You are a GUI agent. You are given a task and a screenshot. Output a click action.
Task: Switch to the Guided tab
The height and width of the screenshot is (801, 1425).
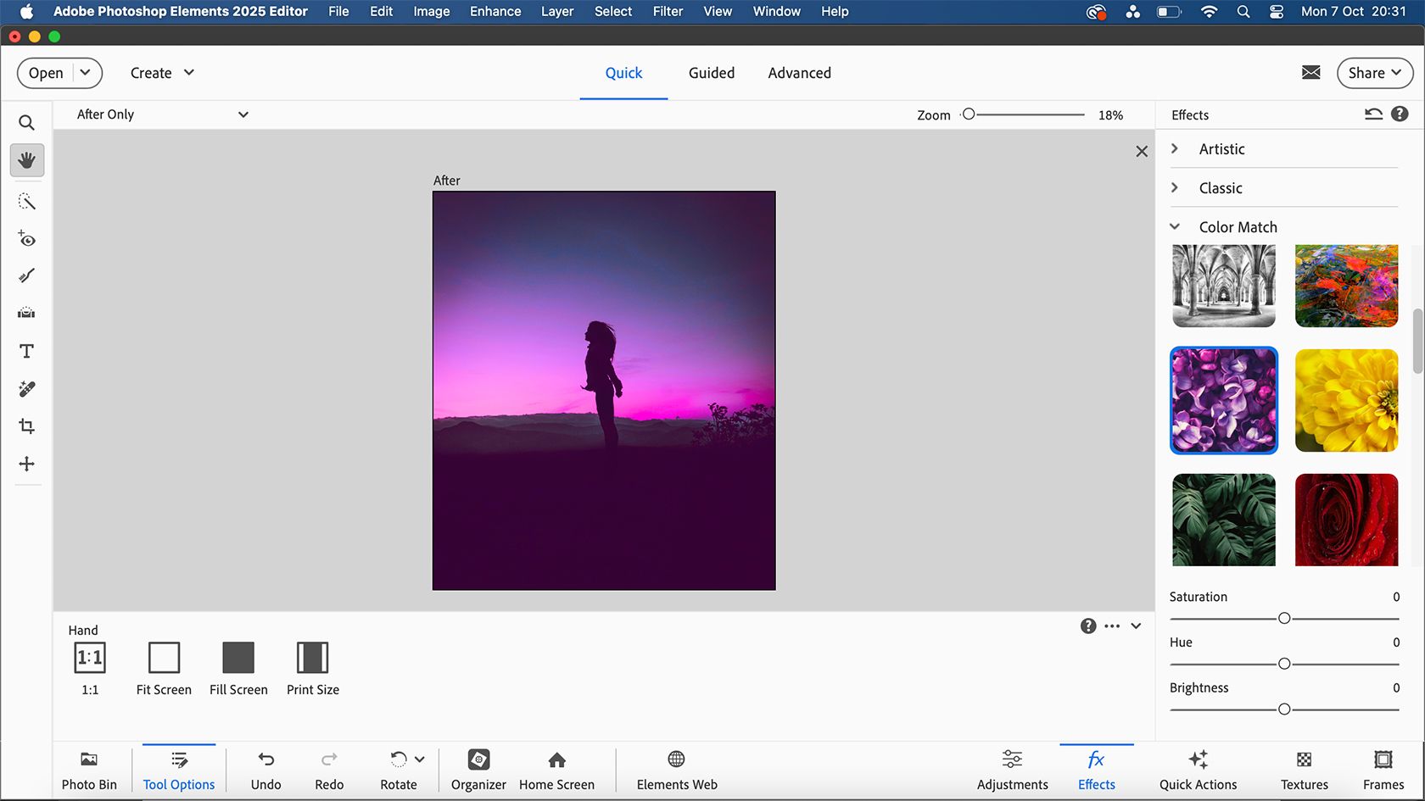point(711,73)
